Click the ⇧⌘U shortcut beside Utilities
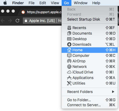Screen dimensions: 119x111 [110, 83]
